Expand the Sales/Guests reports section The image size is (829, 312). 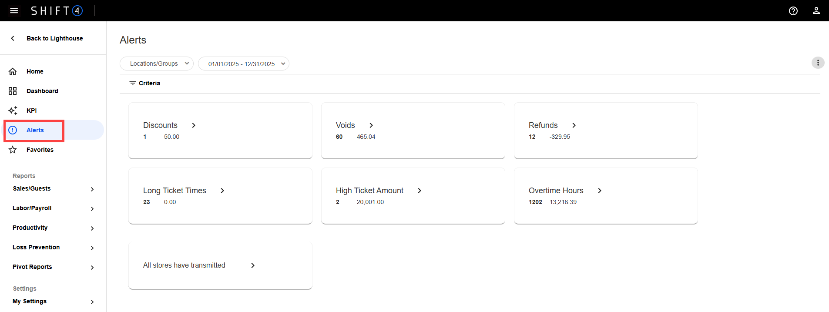[x=53, y=189]
